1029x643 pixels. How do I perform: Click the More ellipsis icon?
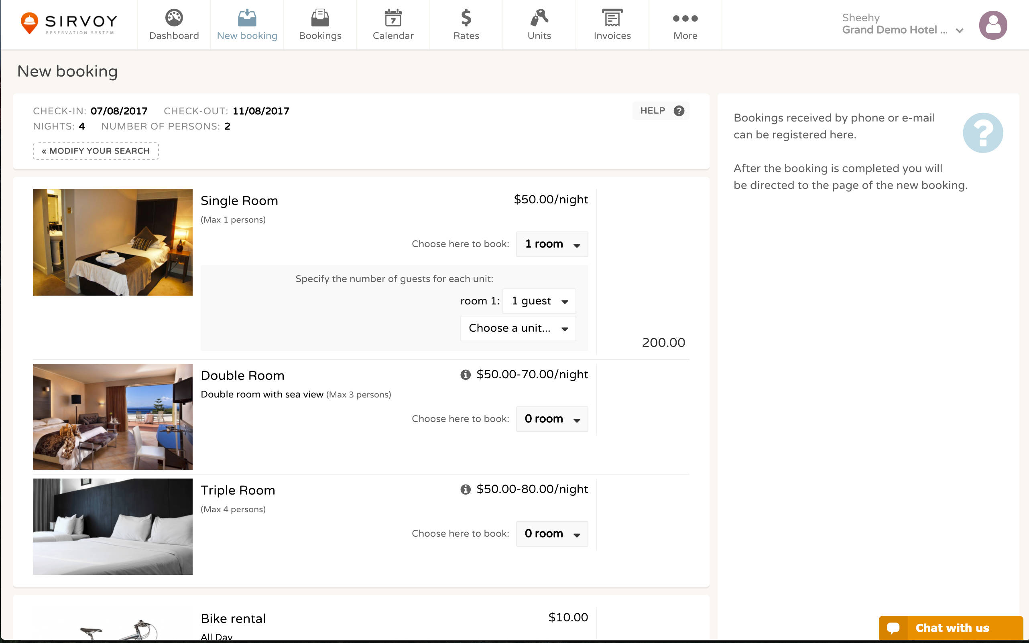click(684, 18)
